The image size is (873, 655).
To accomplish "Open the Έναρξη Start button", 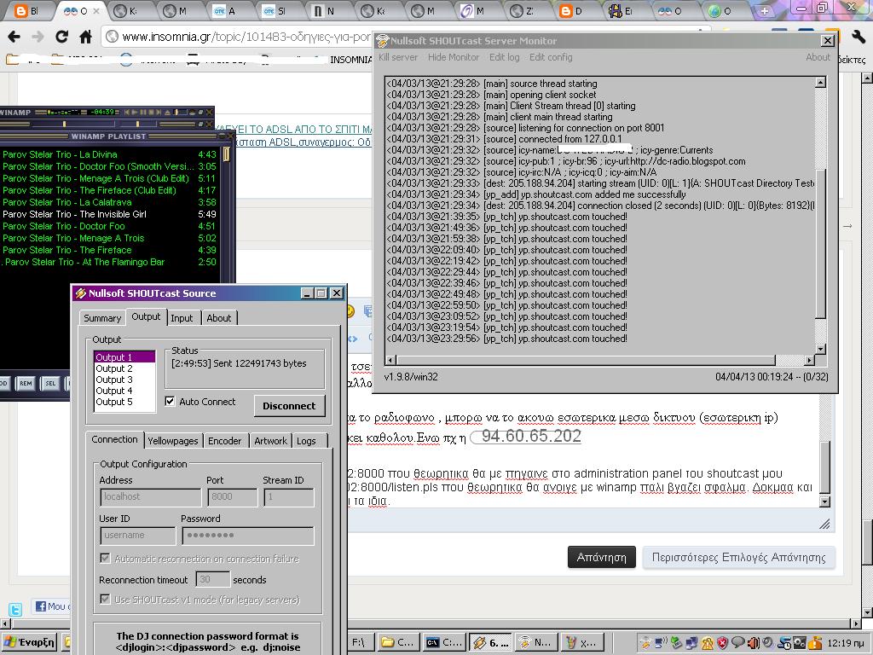I will [30, 642].
